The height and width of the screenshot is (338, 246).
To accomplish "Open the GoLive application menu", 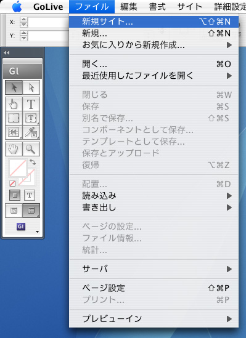I will (x=48, y=7).
